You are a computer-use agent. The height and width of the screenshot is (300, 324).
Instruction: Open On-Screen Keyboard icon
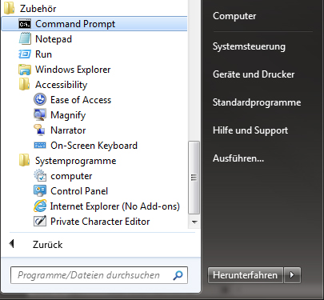click(x=40, y=146)
